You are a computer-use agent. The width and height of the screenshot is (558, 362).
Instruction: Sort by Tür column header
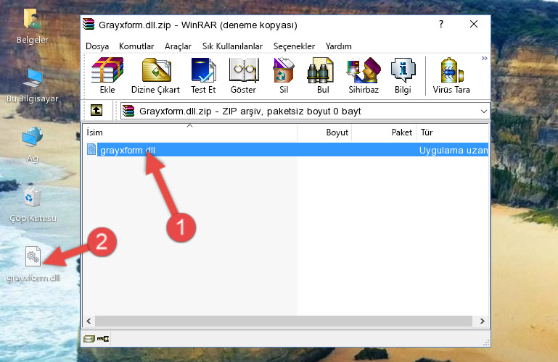click(452, 132)
